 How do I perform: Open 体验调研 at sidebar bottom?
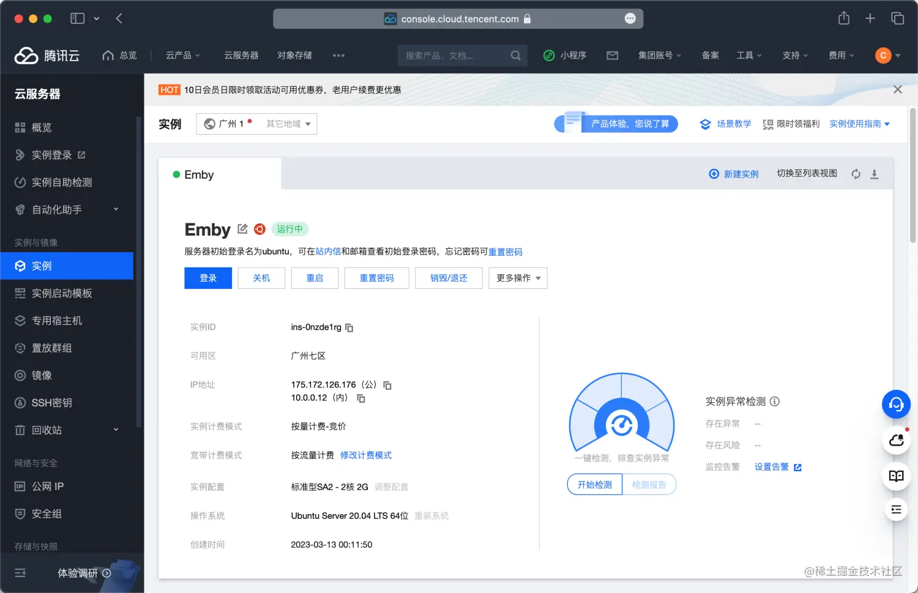(x=84, y=573)
